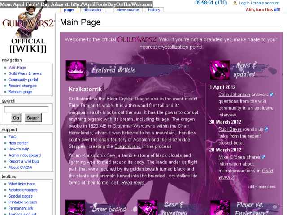Screen dimensions: 287x215
Task: Click the Gear & inventory section icon
Action: (x=148, y=207)
